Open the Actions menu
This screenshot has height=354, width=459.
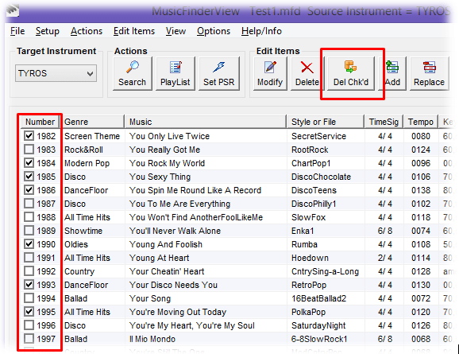click(87, 31)
